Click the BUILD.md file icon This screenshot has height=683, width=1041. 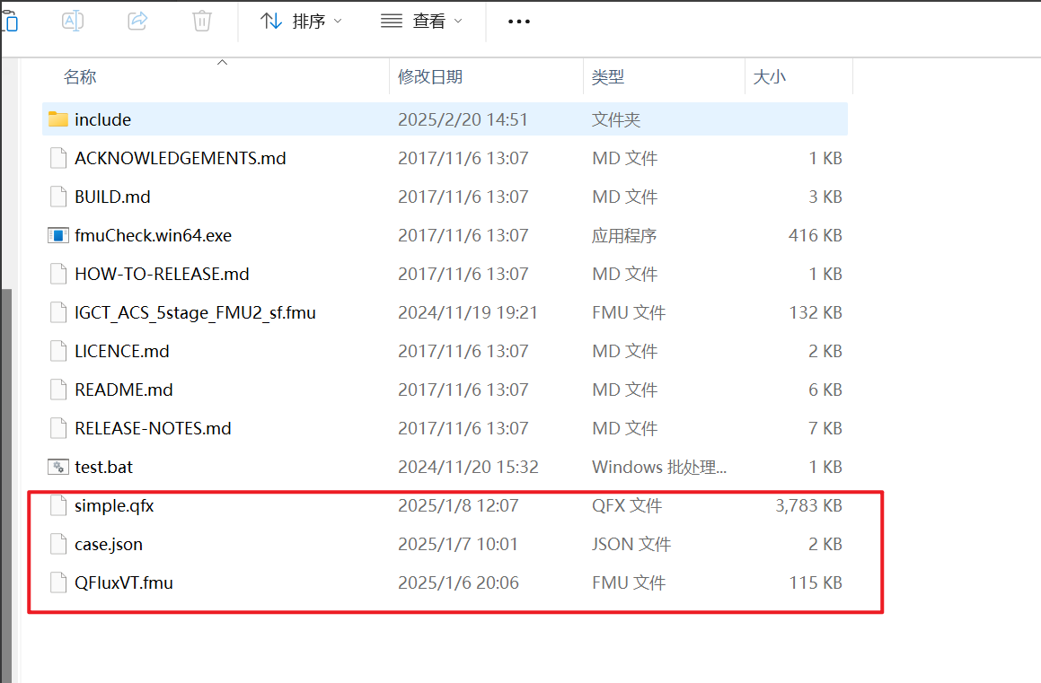[58, 197]
